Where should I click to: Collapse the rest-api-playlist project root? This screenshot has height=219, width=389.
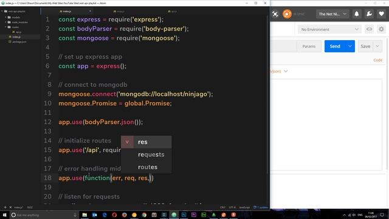(x=15, y=11)
